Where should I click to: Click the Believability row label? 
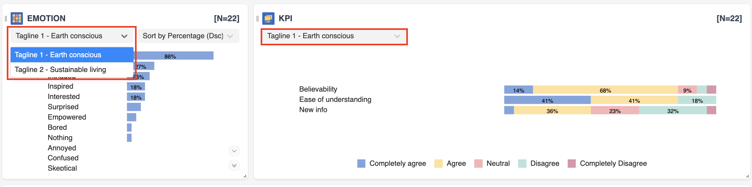click(x=318, y=89)
